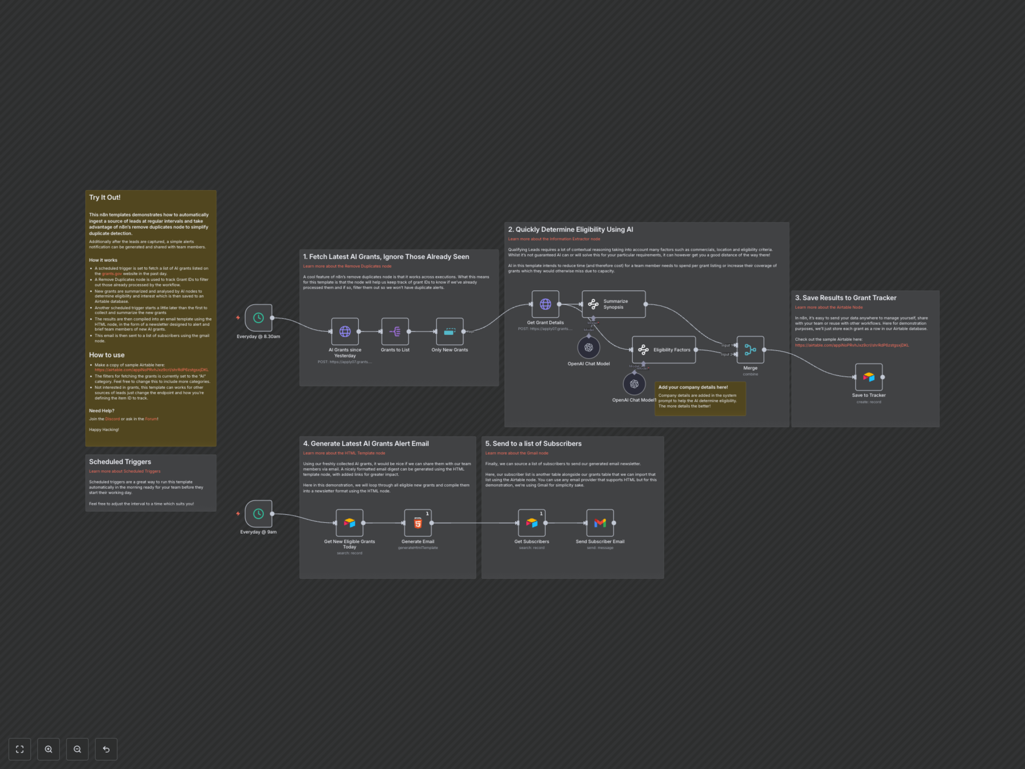Image resolution: width=1025 pixels, height=769 pixels.
Task: Select the Only New Grants node
Action: click(x=450, y=331)
